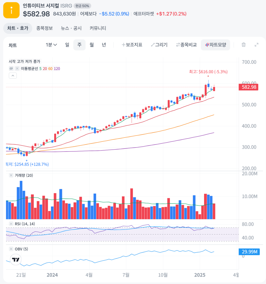The image size is (266, 284).
Task: Click the $254.85 (+128.7%) low marker label
Action: (28, 164)
